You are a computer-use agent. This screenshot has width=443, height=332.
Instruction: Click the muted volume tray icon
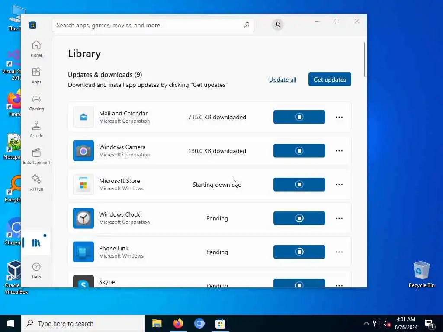pyautogui.click(x=387, y=323)
